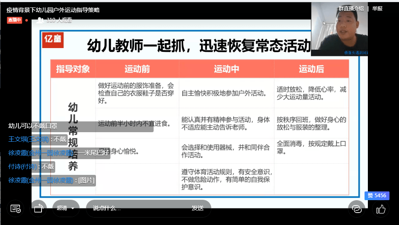
Task: Click the rotate screen icon
Action: 39,209
